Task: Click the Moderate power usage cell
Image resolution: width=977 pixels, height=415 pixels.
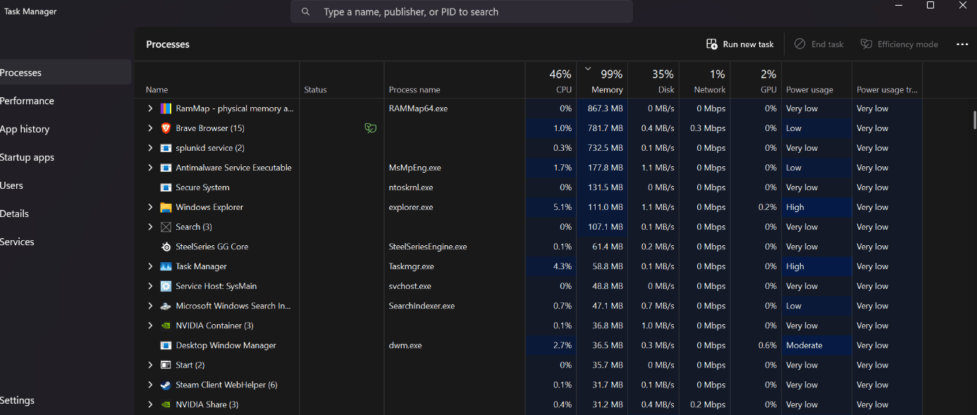Action: [x=817, y=345]
